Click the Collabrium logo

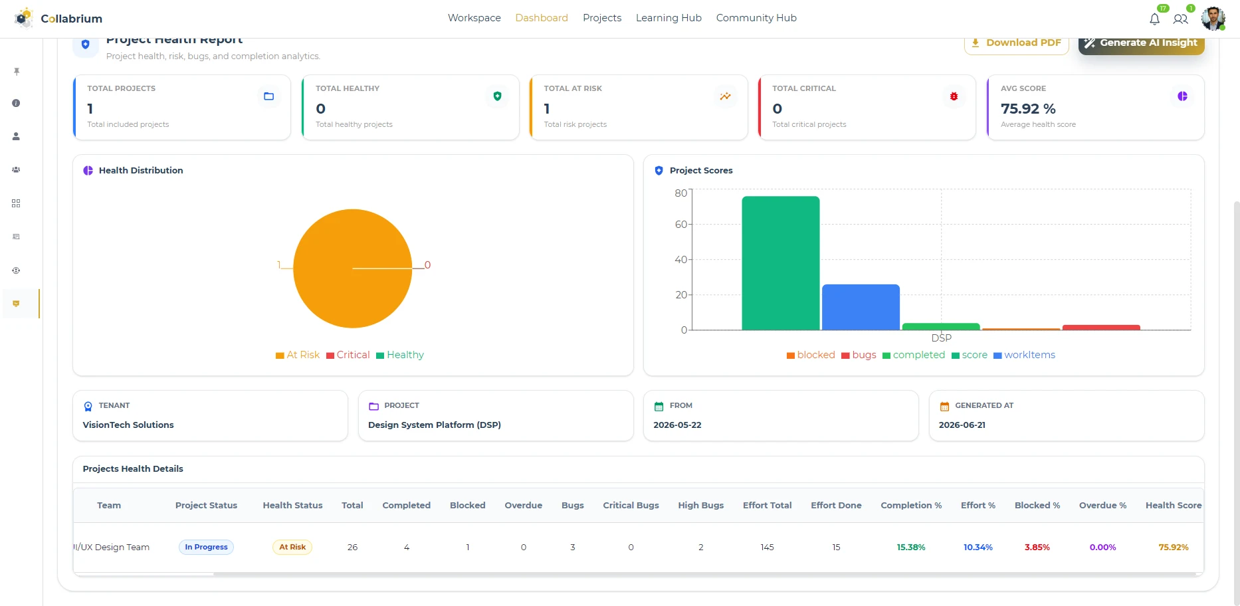[x=58, y=18]
